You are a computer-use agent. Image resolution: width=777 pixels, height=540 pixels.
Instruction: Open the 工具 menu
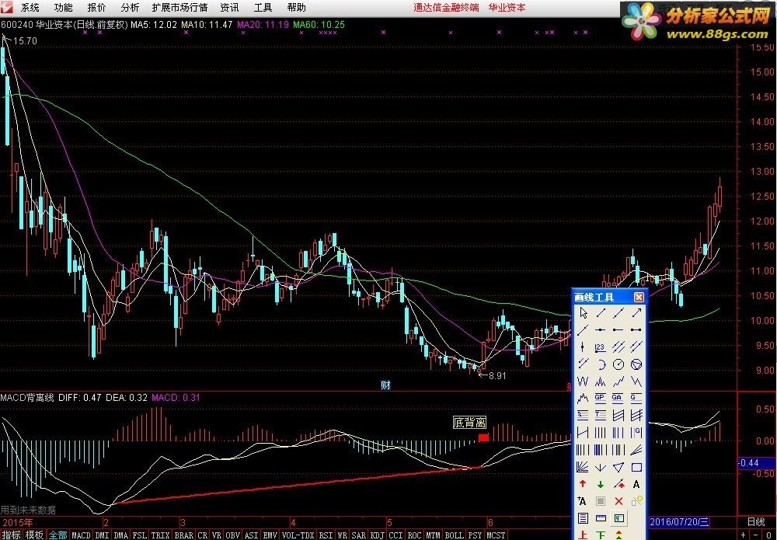pyautogui.click(x=263, y=8)
